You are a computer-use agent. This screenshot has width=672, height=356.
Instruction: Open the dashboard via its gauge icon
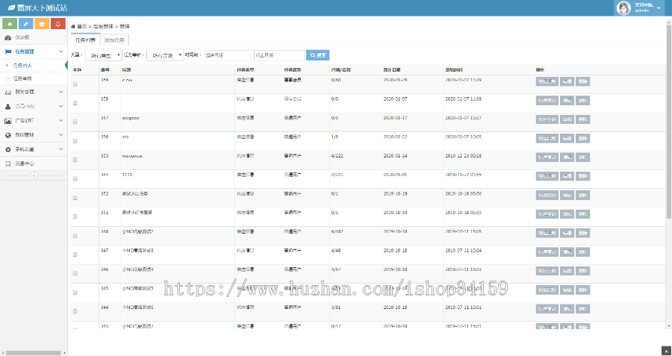(x=7, y=38)
